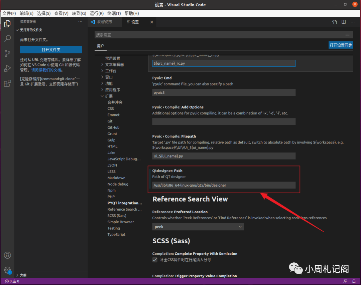The height and width of the screenshot is (285, 361).
Task: Click Pyuic Compile Filepath input field
Action: pos(224,156)
